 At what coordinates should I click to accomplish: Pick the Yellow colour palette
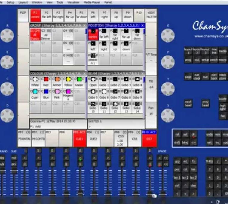pyautogui.click(x=68, y=82)
